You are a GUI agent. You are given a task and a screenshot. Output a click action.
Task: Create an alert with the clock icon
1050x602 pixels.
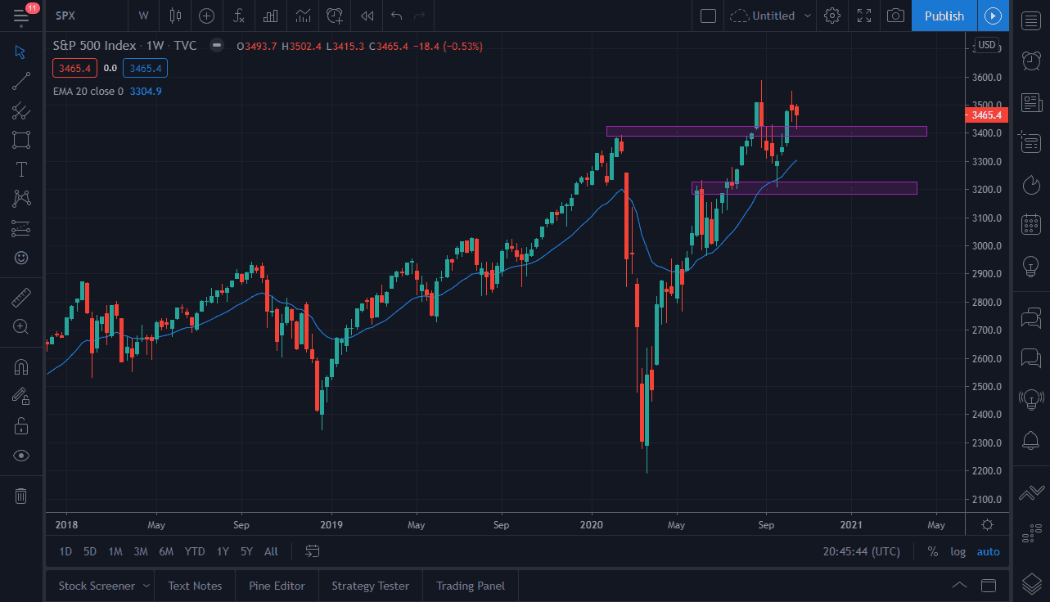point(334,16)
